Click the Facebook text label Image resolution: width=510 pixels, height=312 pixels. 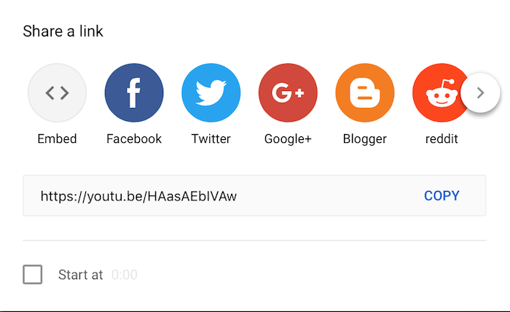pyautogui.click(x=134, y=139)
